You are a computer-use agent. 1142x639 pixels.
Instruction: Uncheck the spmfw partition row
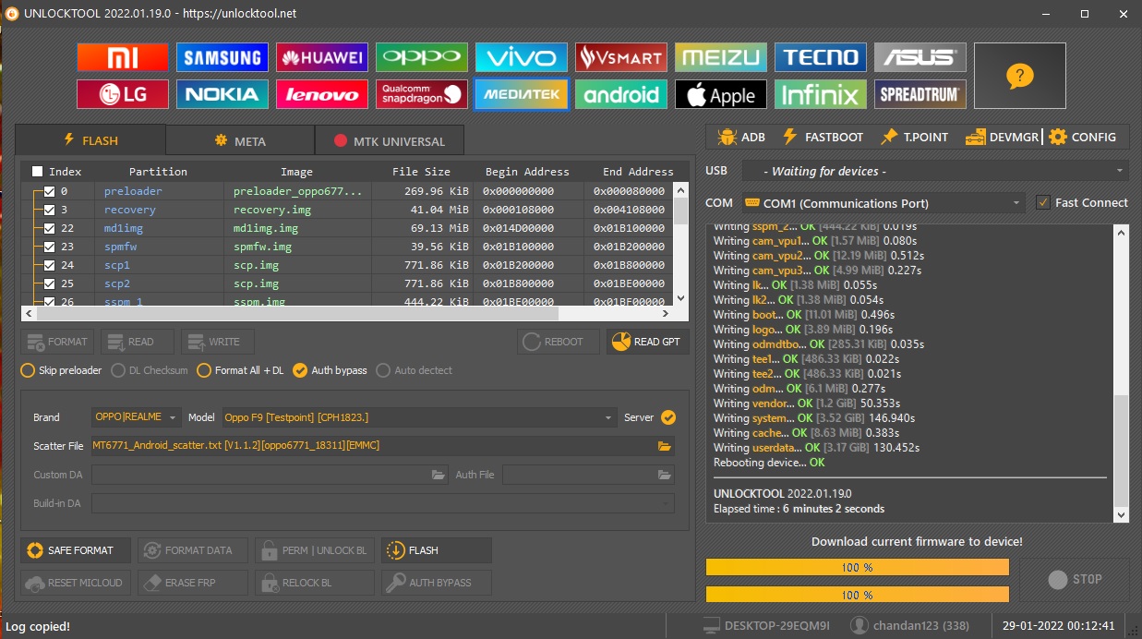[49, 247]
